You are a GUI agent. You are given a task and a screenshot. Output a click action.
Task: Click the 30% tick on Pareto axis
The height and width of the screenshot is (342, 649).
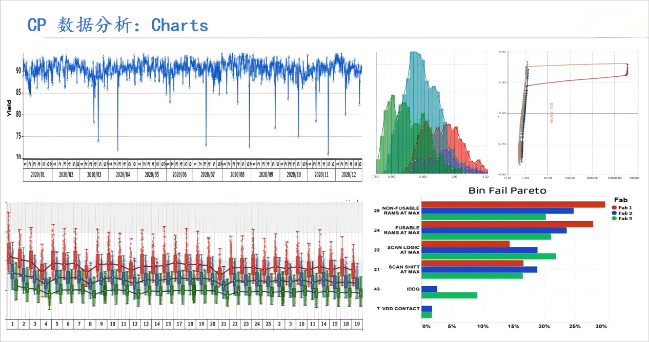[x=601, y=326]
